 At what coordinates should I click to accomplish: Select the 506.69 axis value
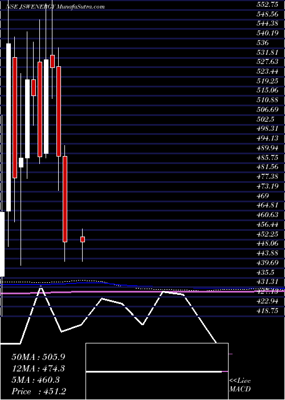point(268,110)
